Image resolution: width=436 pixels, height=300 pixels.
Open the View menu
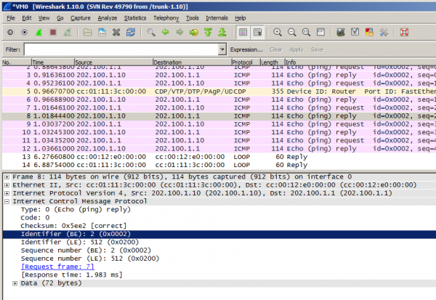pos(44,18)
